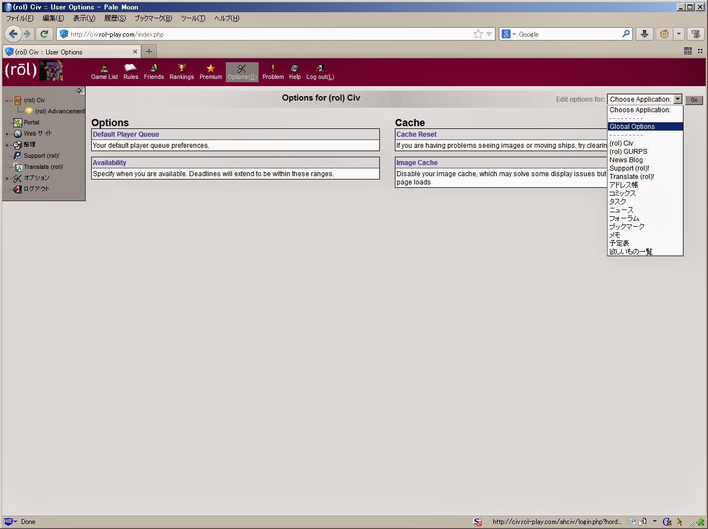The image size is (708, 529).
Task: Click the tab groups grid icon
Action: click(688, 51)
